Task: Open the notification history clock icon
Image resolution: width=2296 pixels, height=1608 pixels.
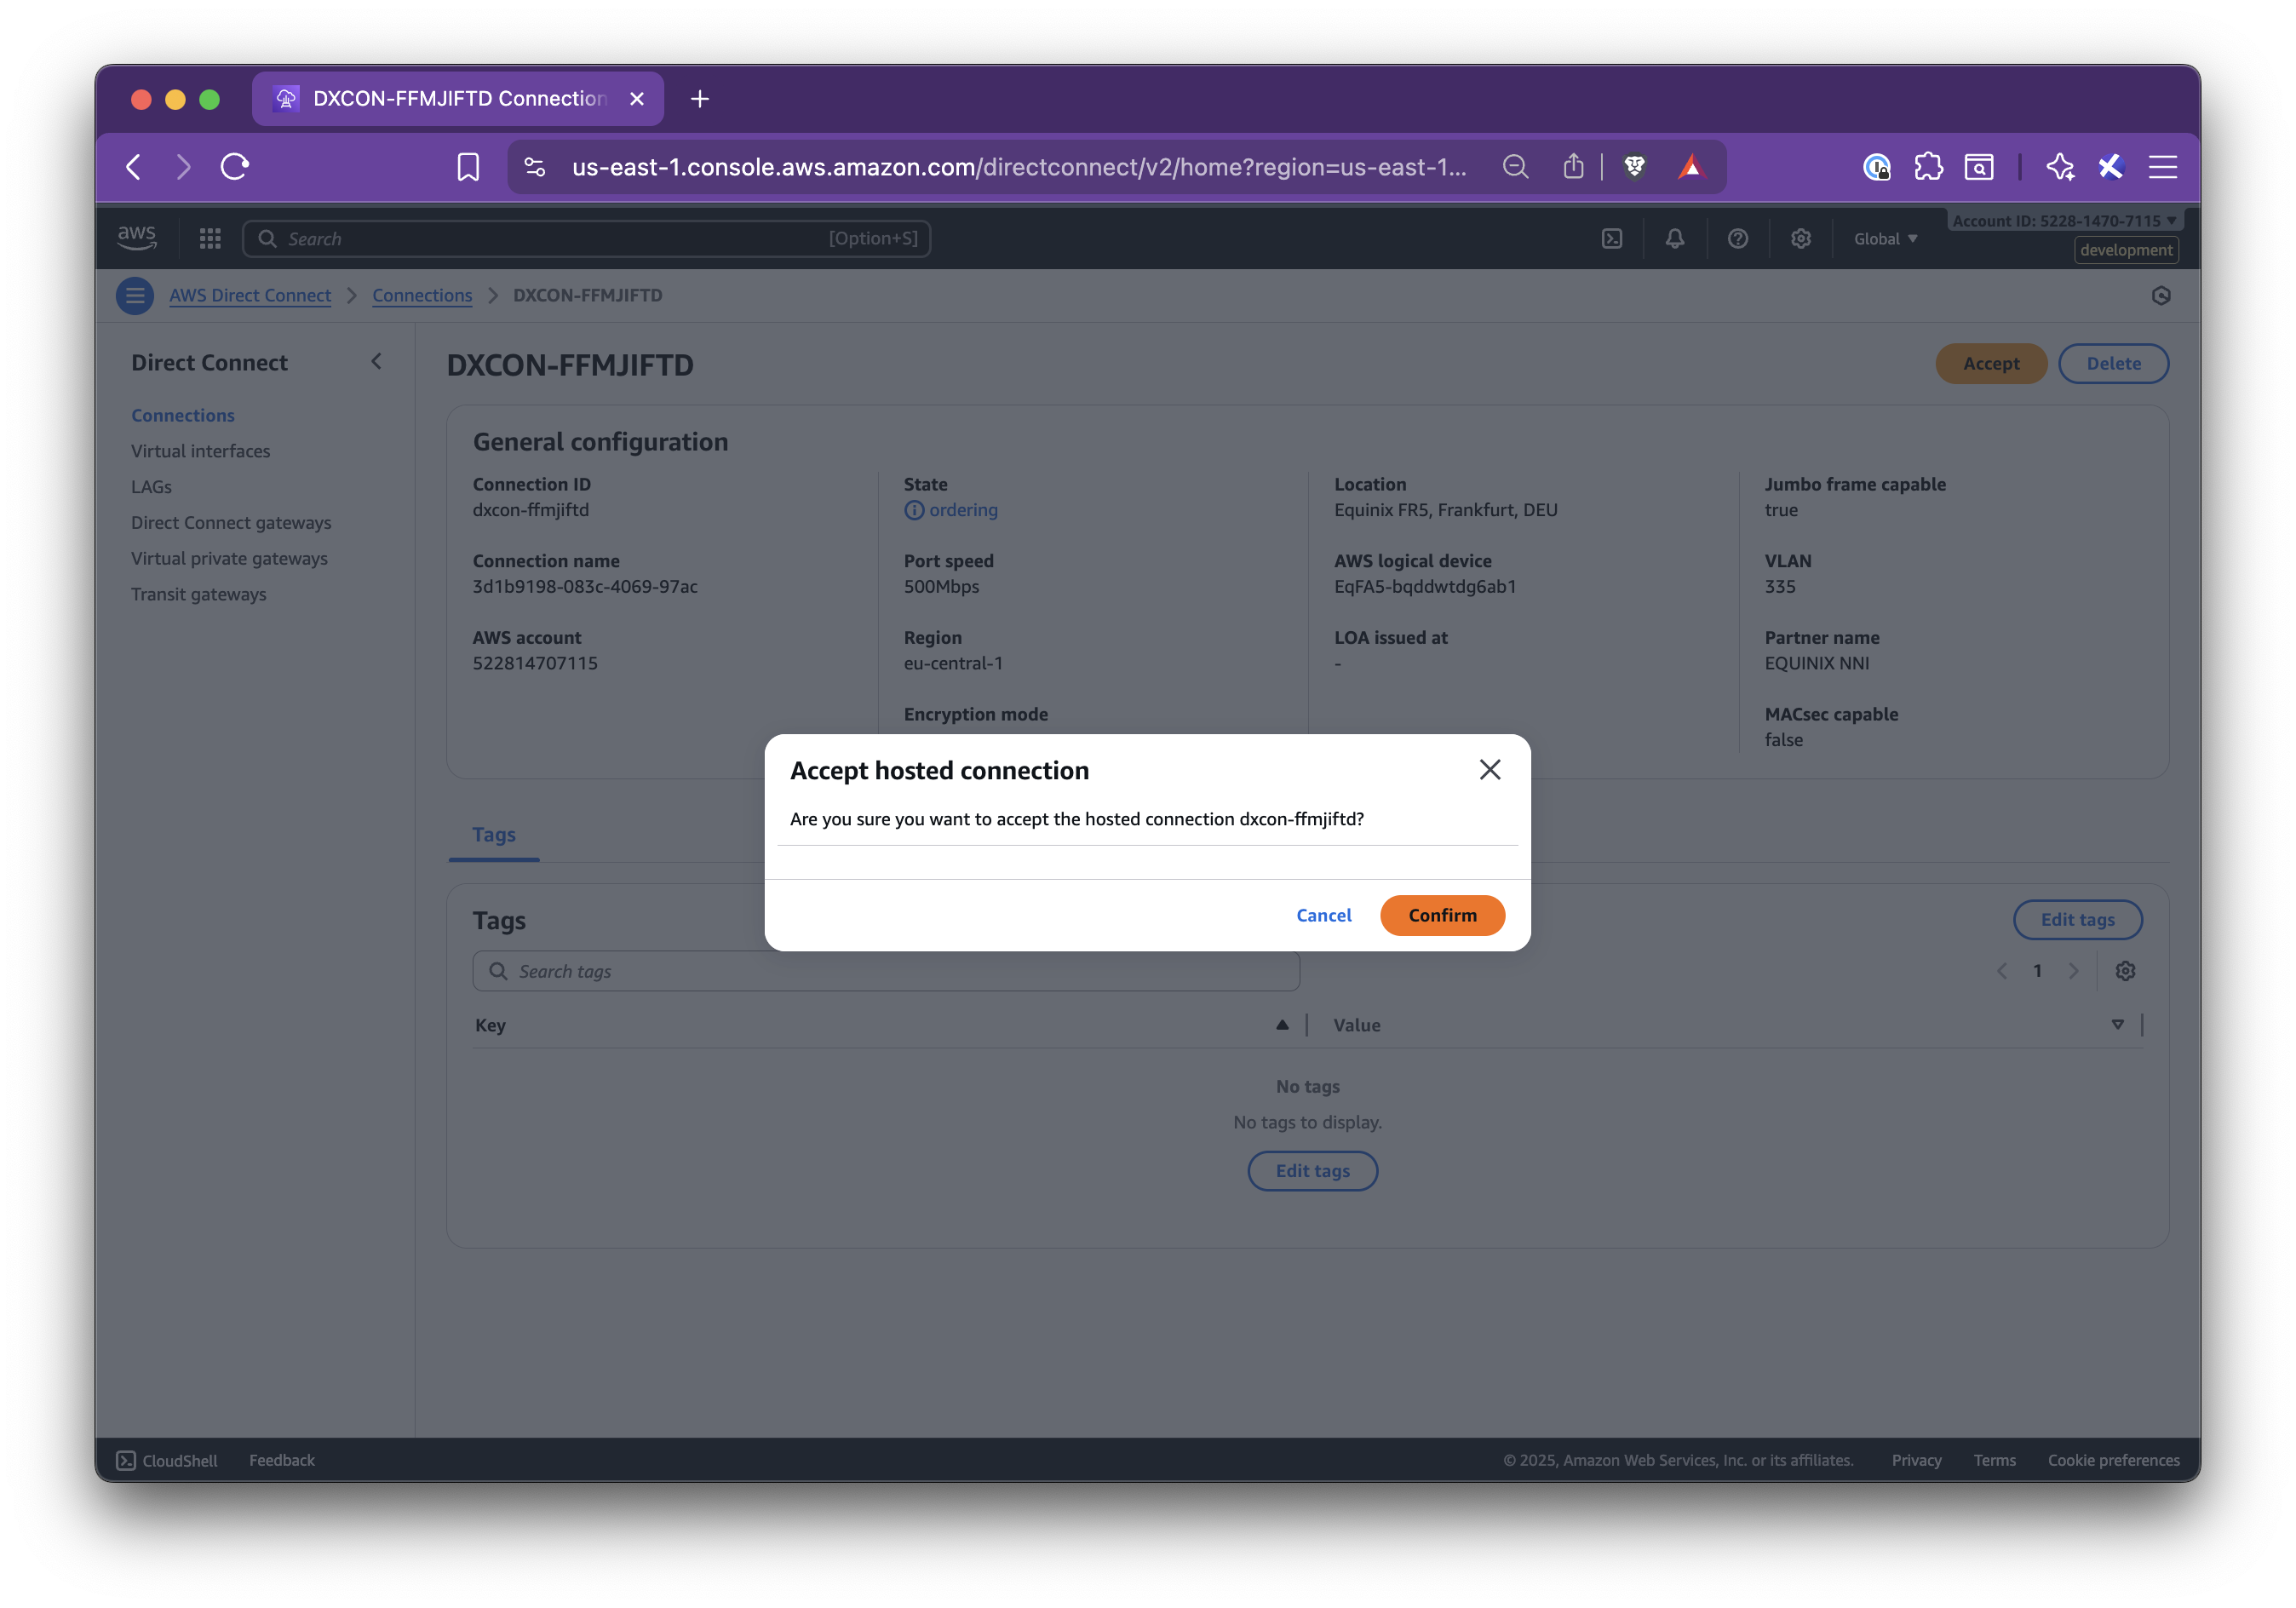Action: point(2161,295)
